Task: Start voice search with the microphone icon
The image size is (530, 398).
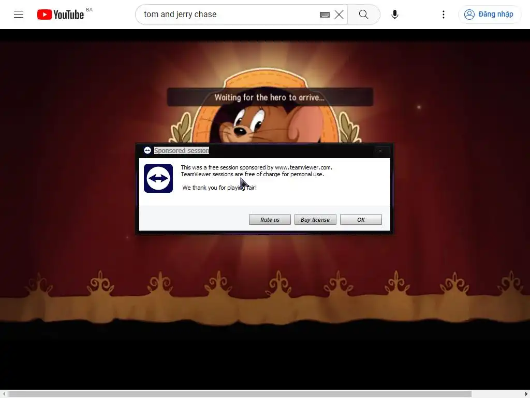Action: [x=394, y=15]
